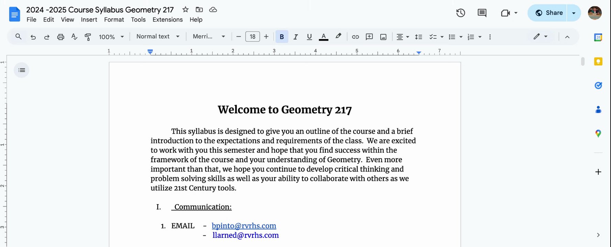Search the menus magnifier icon
The image size is (611, 247).
pyautogui.click(x=19, y=36)
